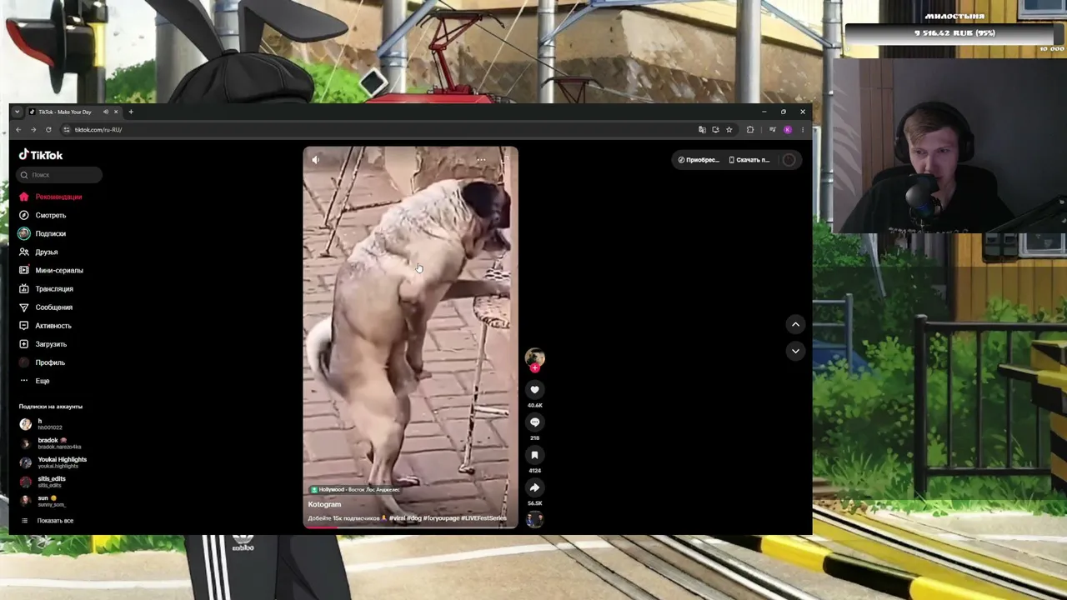Screen dimensions: 1067x600
Task: Click the stream webcam overlay
Action: click(x=950, y=147)
